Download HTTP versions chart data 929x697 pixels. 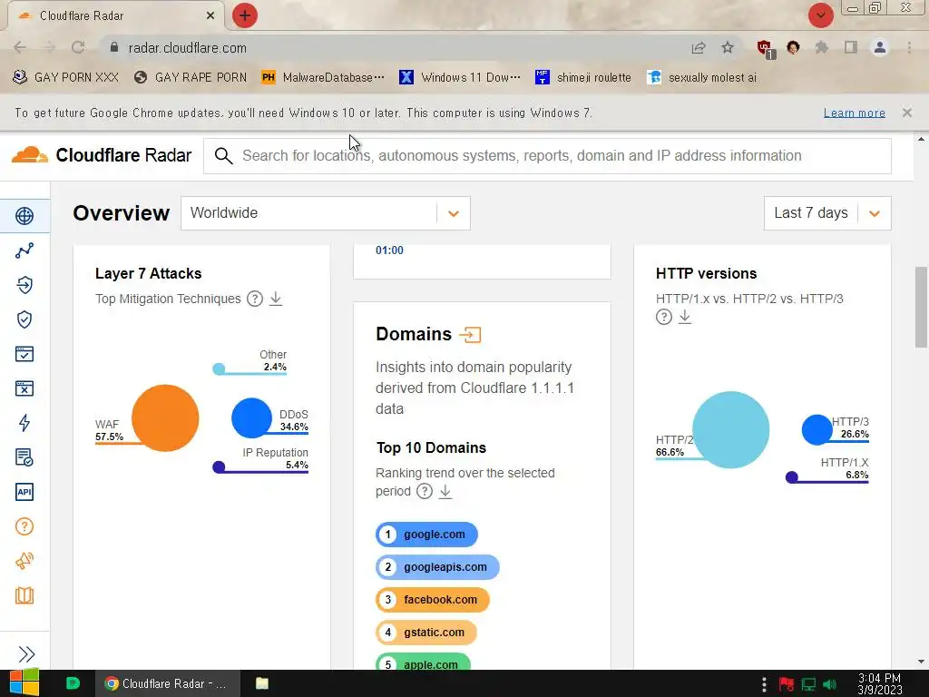coord(685,317)
